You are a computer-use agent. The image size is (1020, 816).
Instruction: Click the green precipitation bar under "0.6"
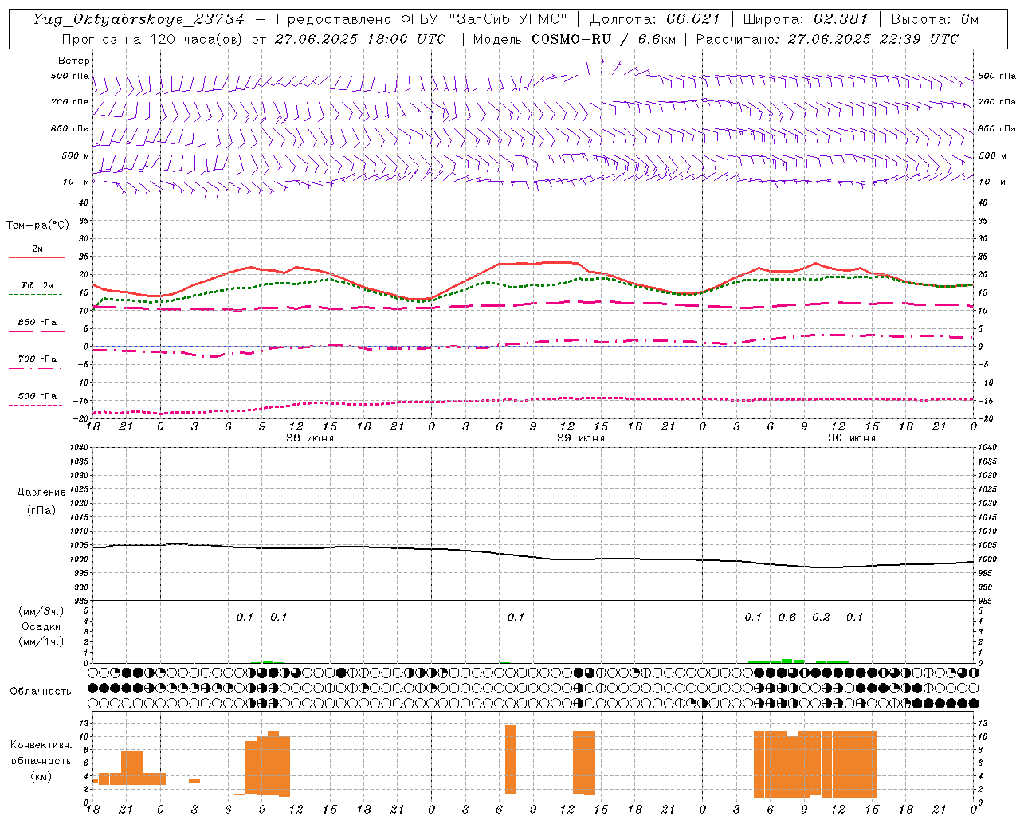pos(787,661)
